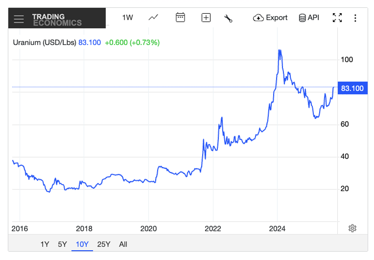Click the 83.100 current price tag
374x260 pixels.
(352, 88)
